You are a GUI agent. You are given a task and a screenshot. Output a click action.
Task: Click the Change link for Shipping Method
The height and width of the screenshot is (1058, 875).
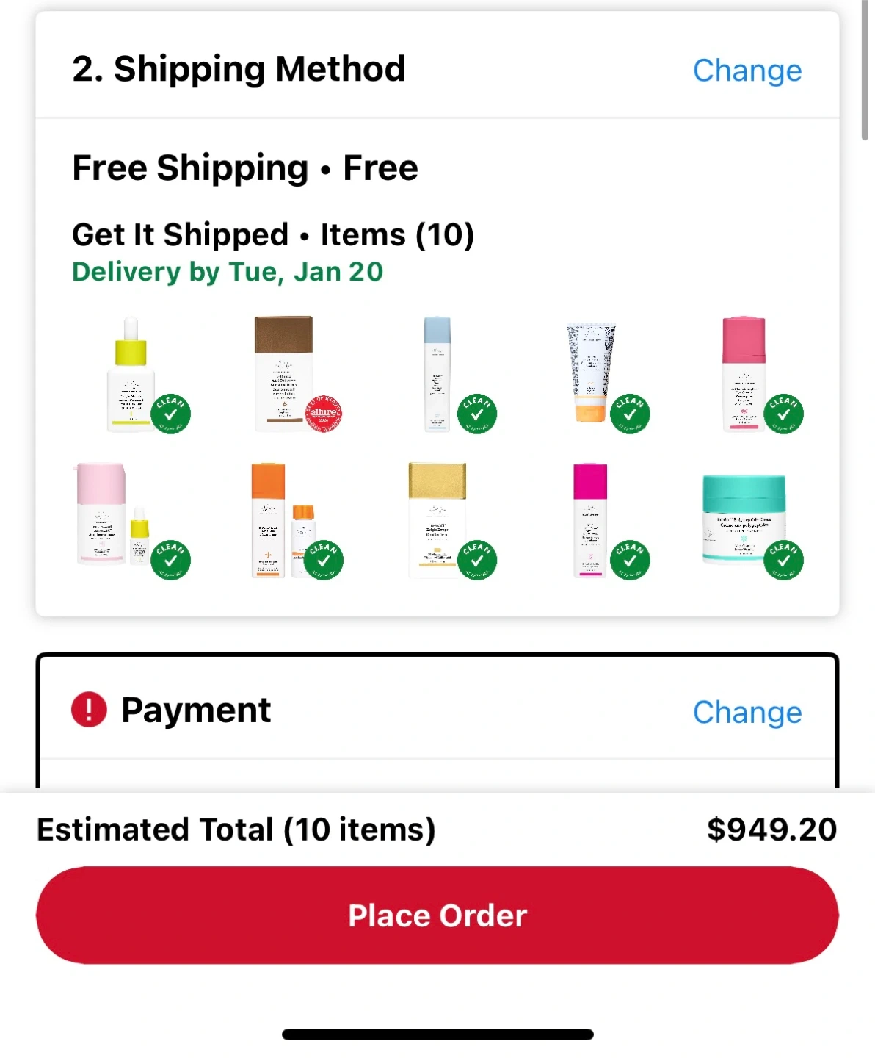coord(747,71)
